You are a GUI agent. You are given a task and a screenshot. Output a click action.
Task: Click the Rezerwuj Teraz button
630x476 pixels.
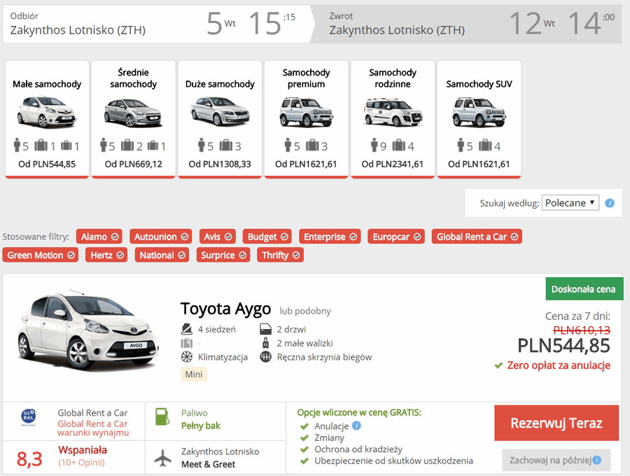tap(556, 423)
